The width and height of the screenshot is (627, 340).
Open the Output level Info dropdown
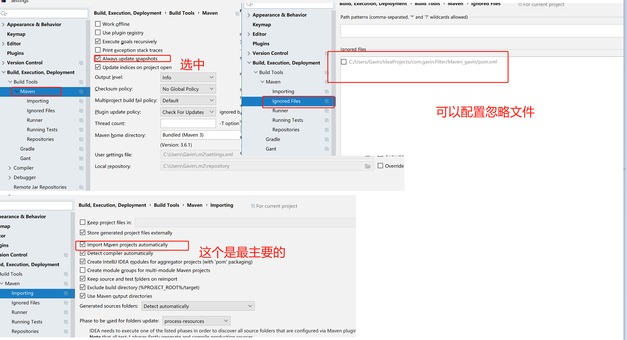coord(188,77)
